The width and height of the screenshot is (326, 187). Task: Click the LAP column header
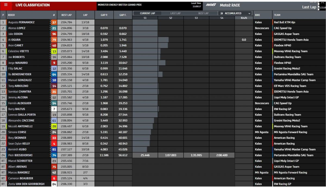point(85,15)
